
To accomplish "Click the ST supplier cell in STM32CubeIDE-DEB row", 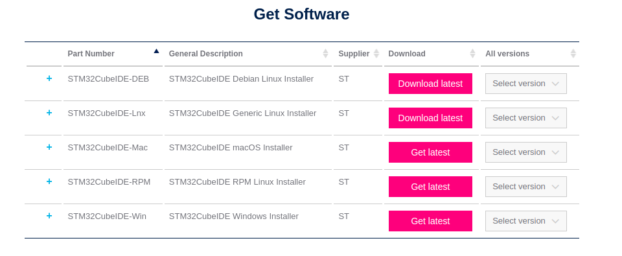I will tap(343, 79).
